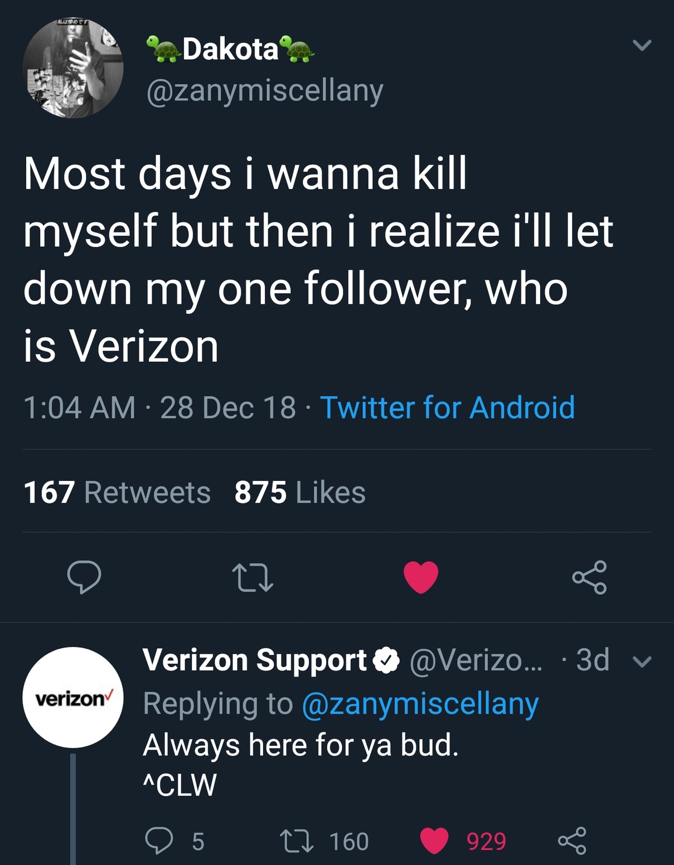Image resolution: width=674 pixels, height=865 pixels.
Task: Open Verizon Support display name
Action: click(x=254, y=660)
